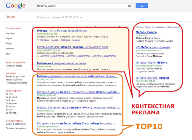
Task: Choose 'Перевод результатов' option
Action: [x=16, y=83]
